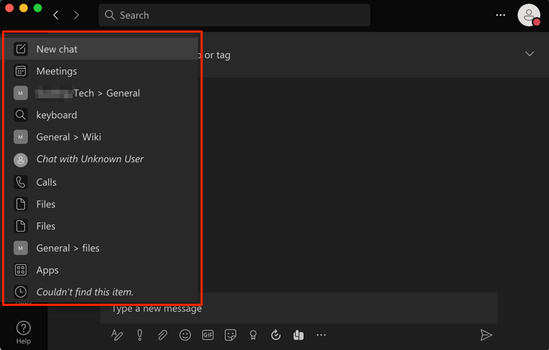
Task: Click the Format text icon
Action: pyautogui.click(x=117, y=335)
